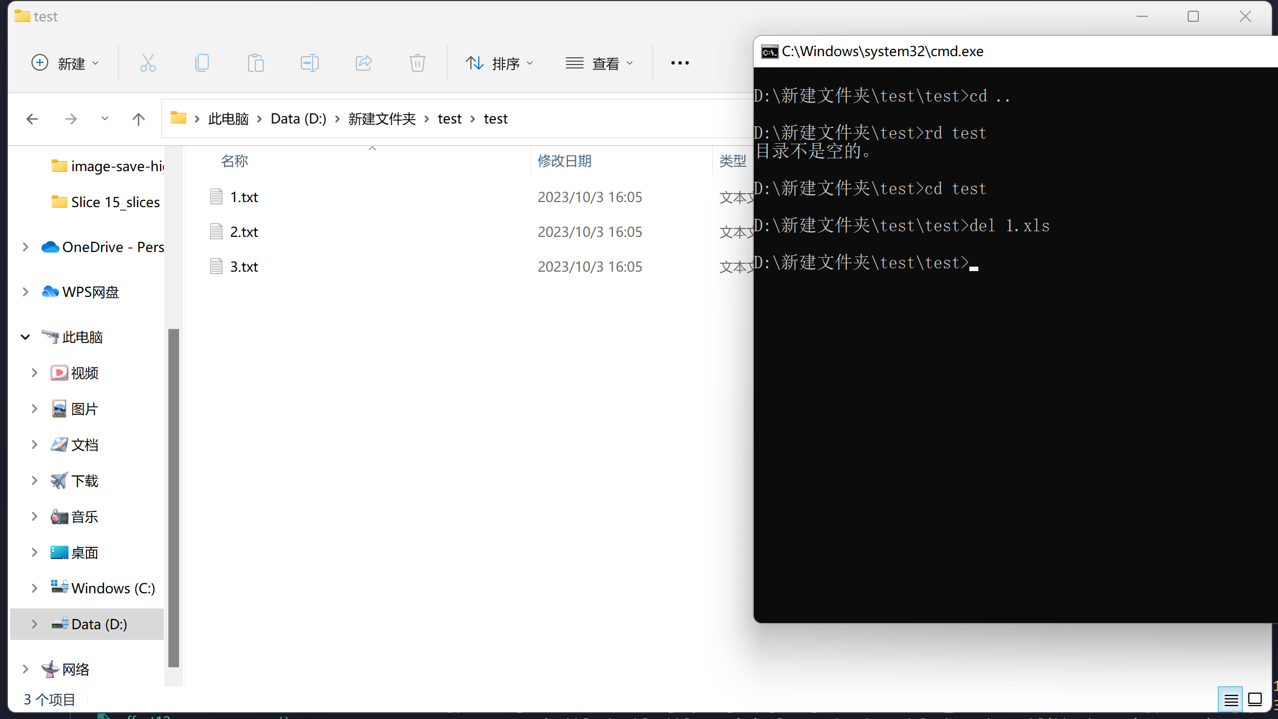Open the 新建 new item dropdown

(x=65, y=63)
